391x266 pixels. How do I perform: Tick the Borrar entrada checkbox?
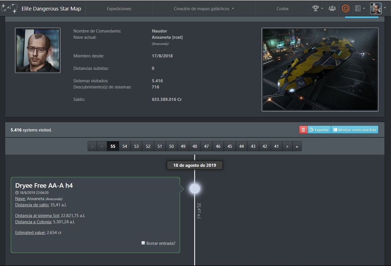(x=143, y=243)
